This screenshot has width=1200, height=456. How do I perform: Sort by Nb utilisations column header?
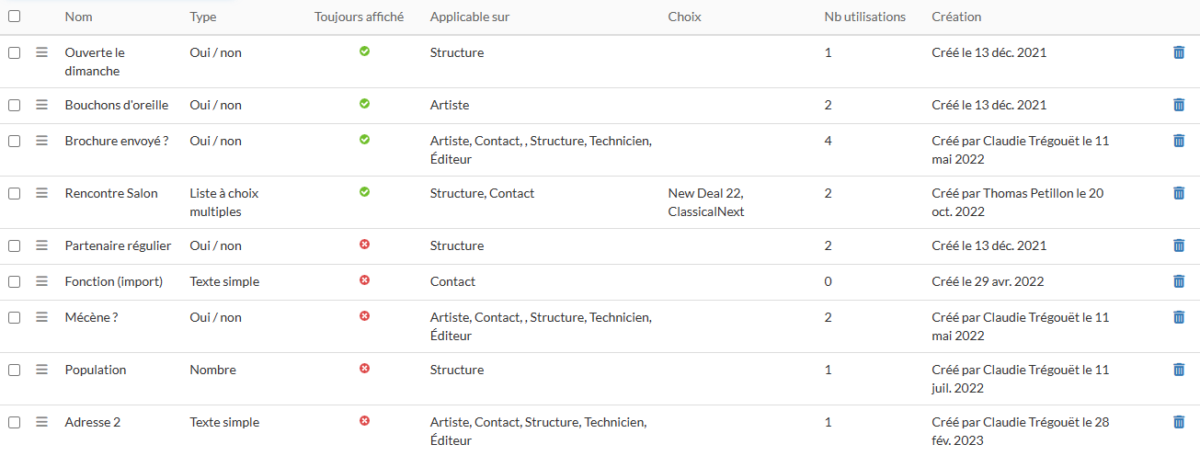(x=864, y=17)
